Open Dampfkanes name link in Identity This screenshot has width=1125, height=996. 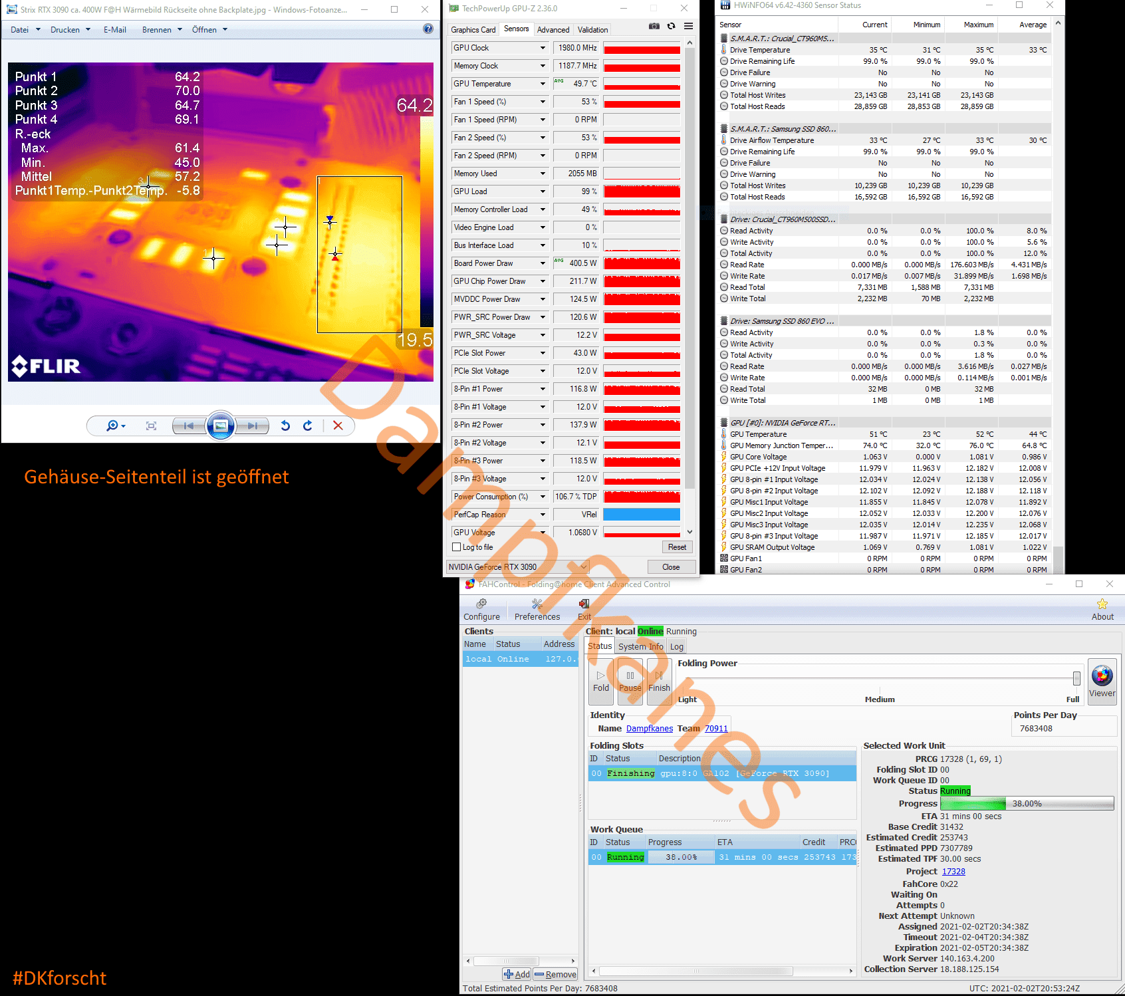click(650, 729)
